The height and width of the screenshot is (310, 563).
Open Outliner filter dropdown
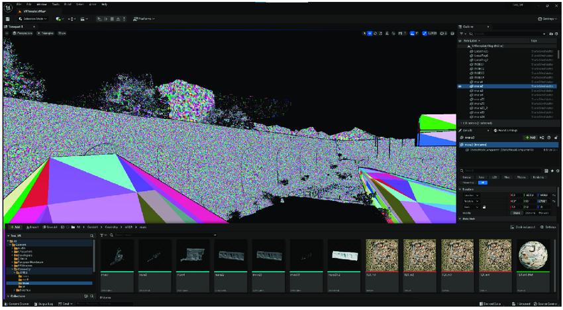pos(462,34)
